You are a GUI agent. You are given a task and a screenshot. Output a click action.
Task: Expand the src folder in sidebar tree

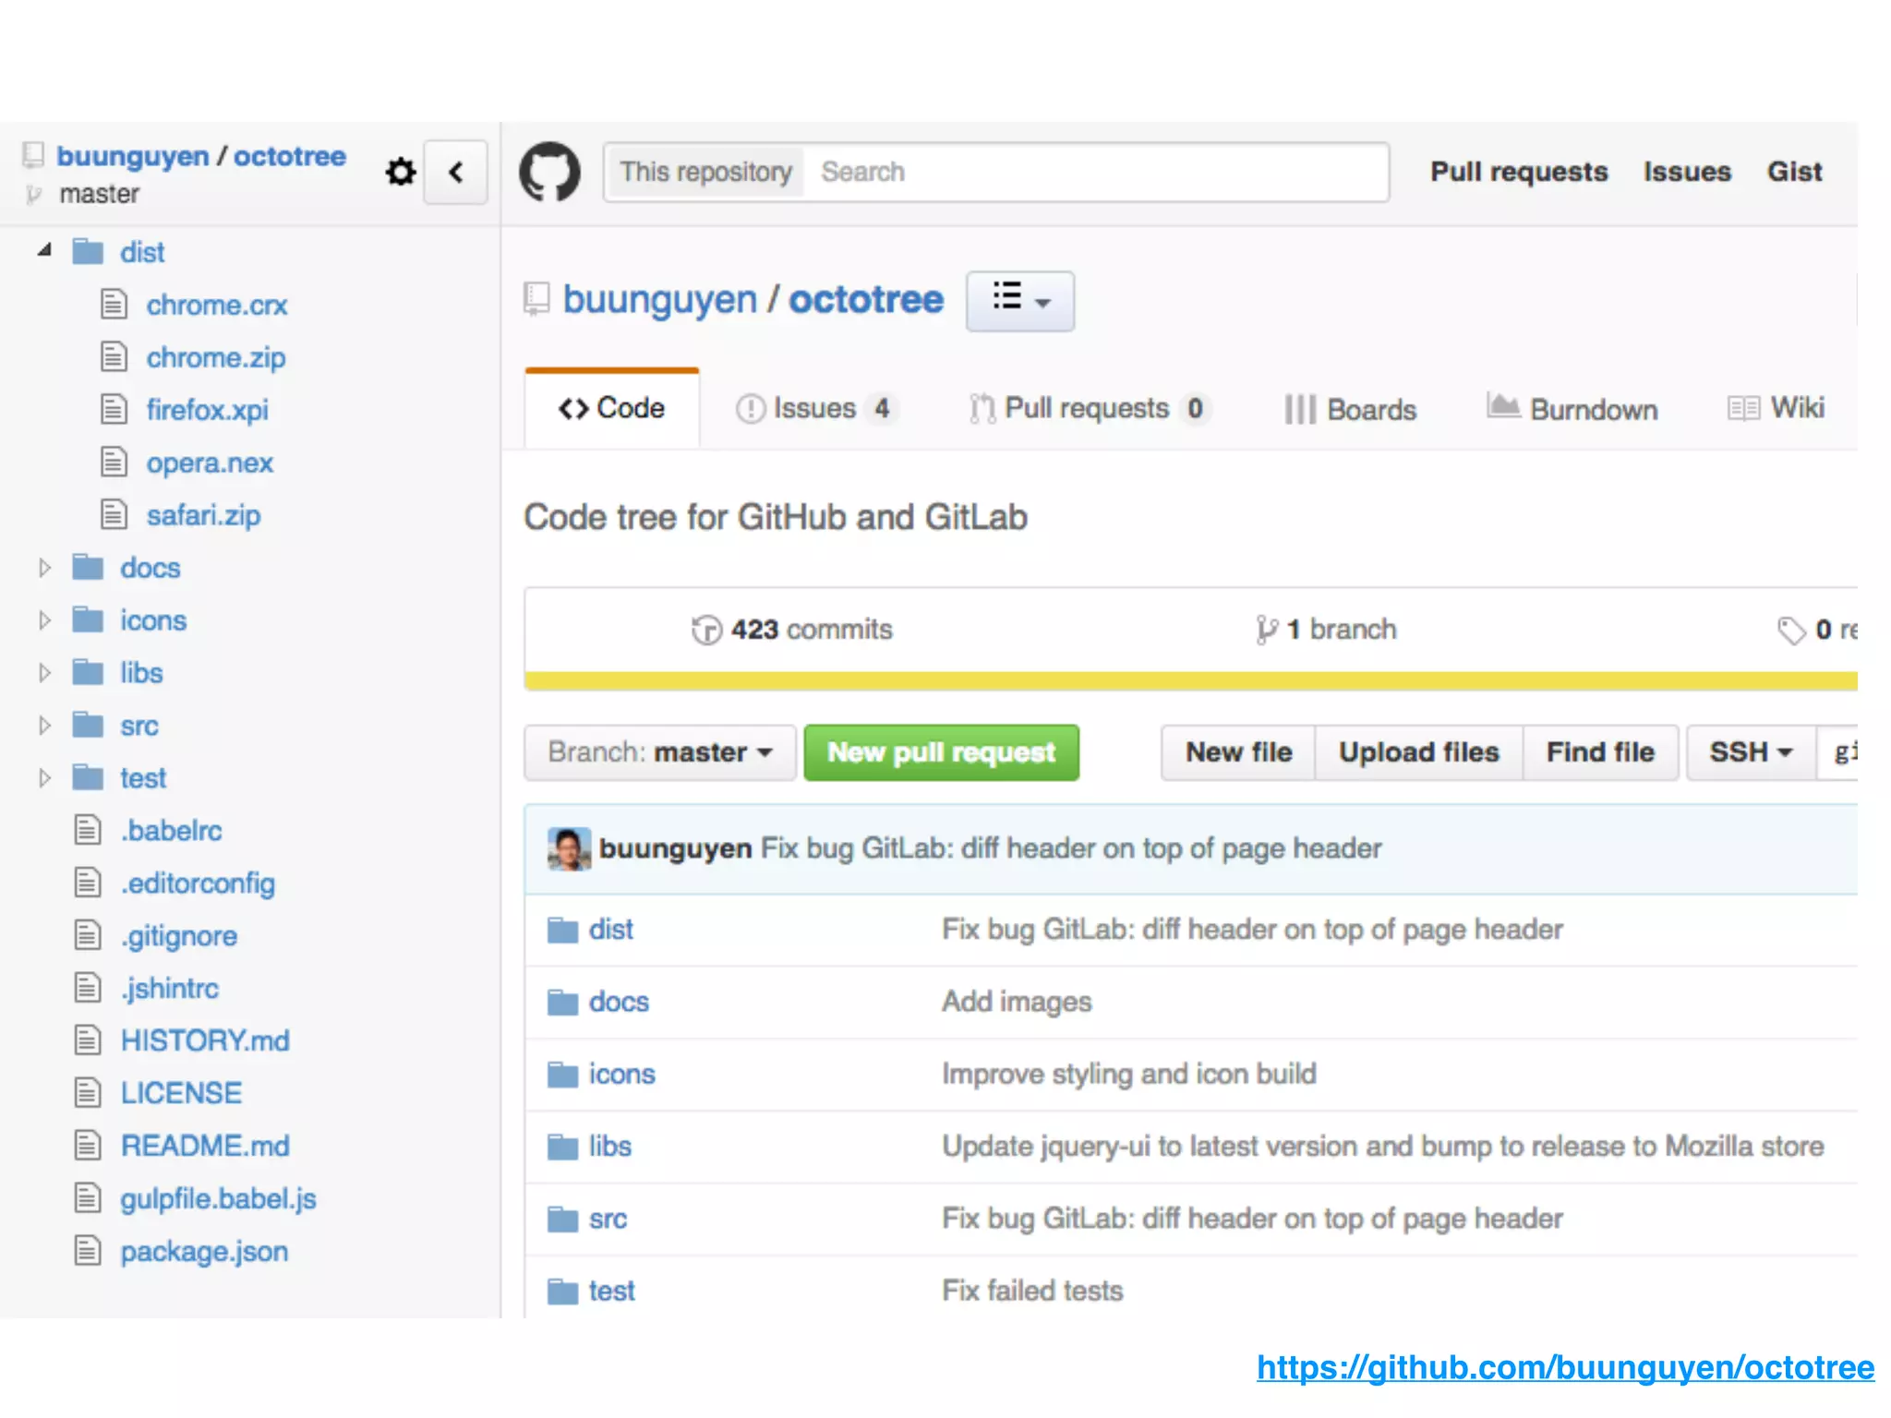coord(43,726)
